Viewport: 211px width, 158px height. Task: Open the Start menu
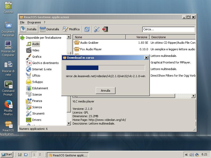pos(7,155)
